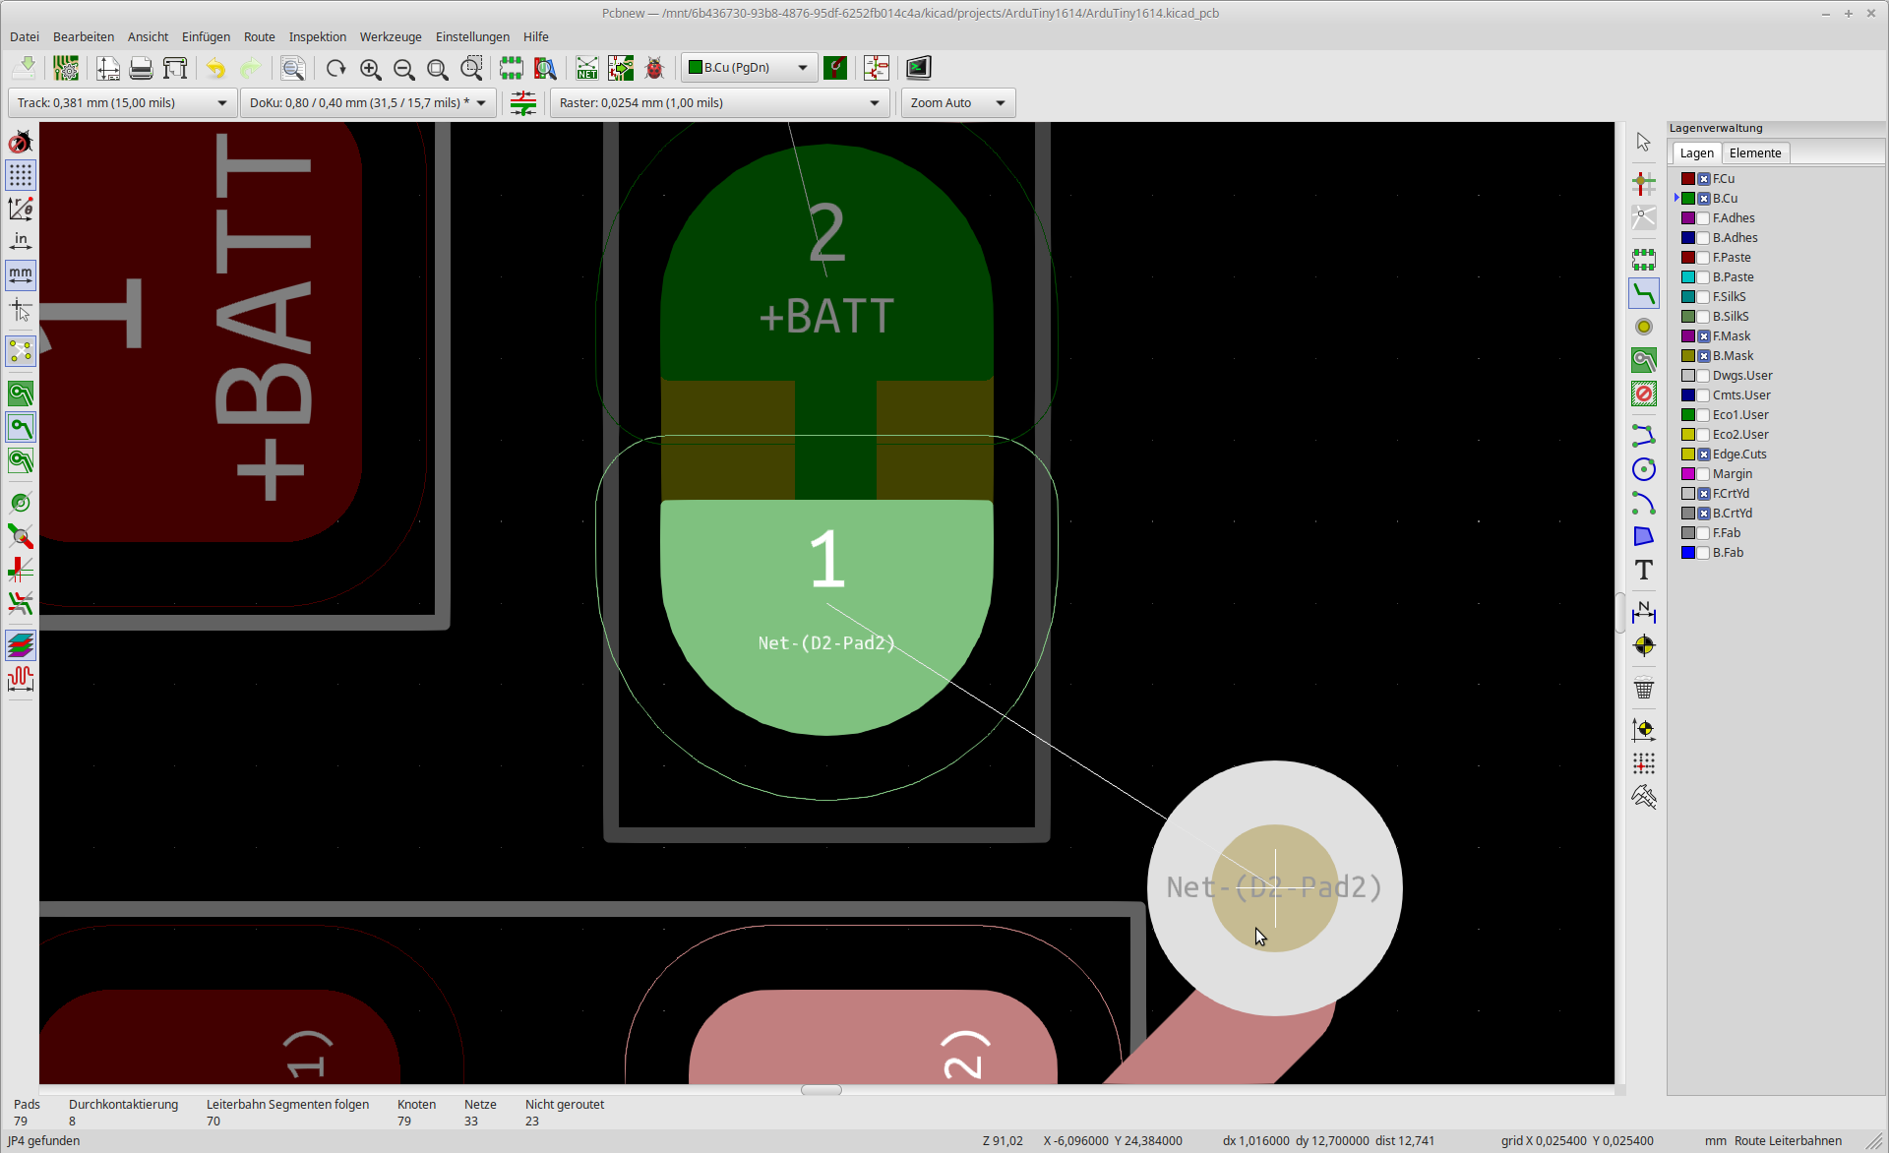Click the F.Cu red color swatch
Screen dimensions: 1889x1153
[x=1688, y=179]
